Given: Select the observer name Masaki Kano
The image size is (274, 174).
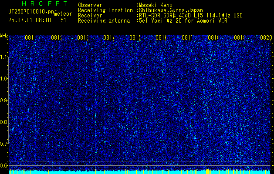Looking at the screenshot, I should pyautogui.click(x=156, y=5).
